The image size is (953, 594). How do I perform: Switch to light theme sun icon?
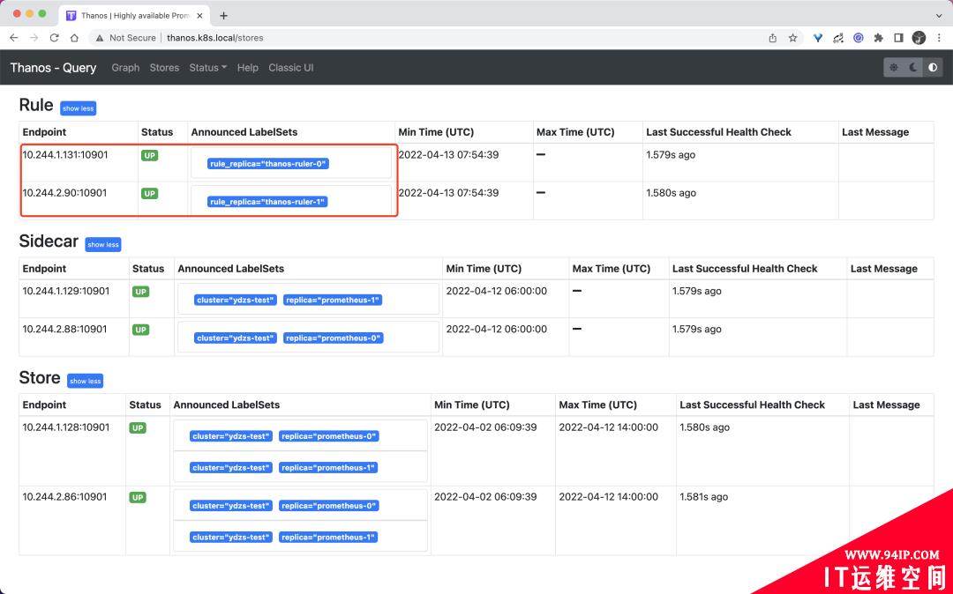point(893,67)
